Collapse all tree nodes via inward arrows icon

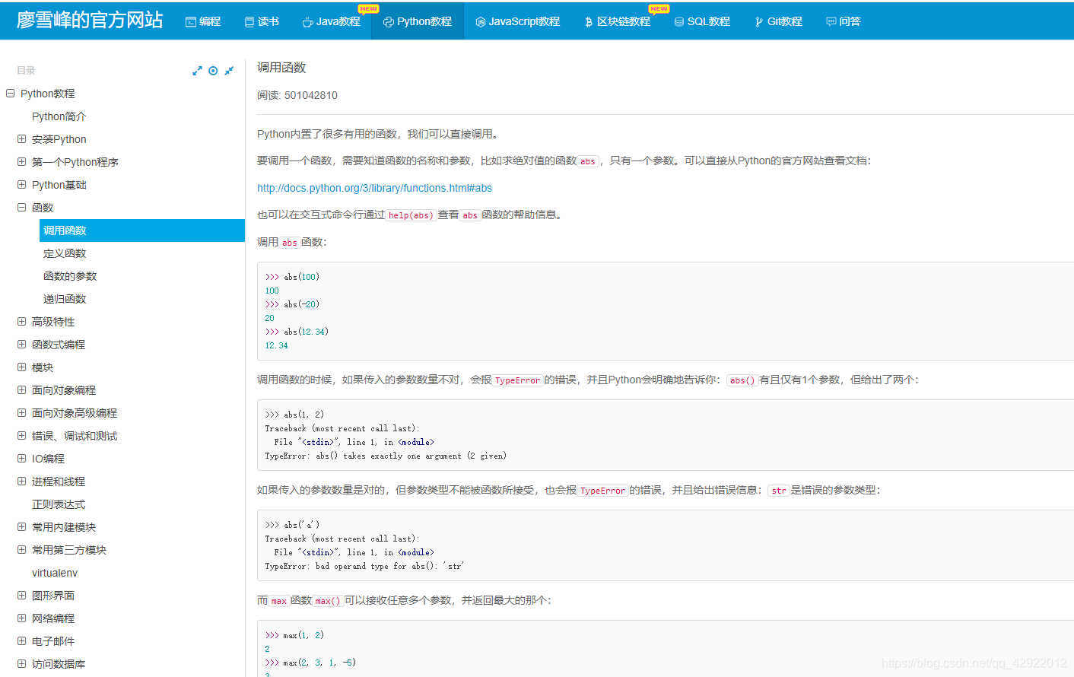click(229, 70)
